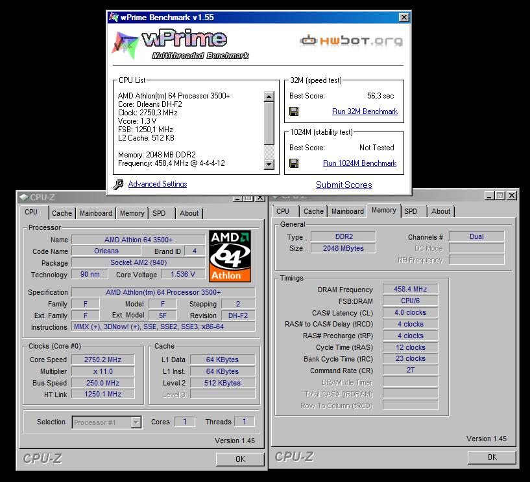Click Level 2 cache value 512 KBytes
530x482 pixels.
(223, 383)
